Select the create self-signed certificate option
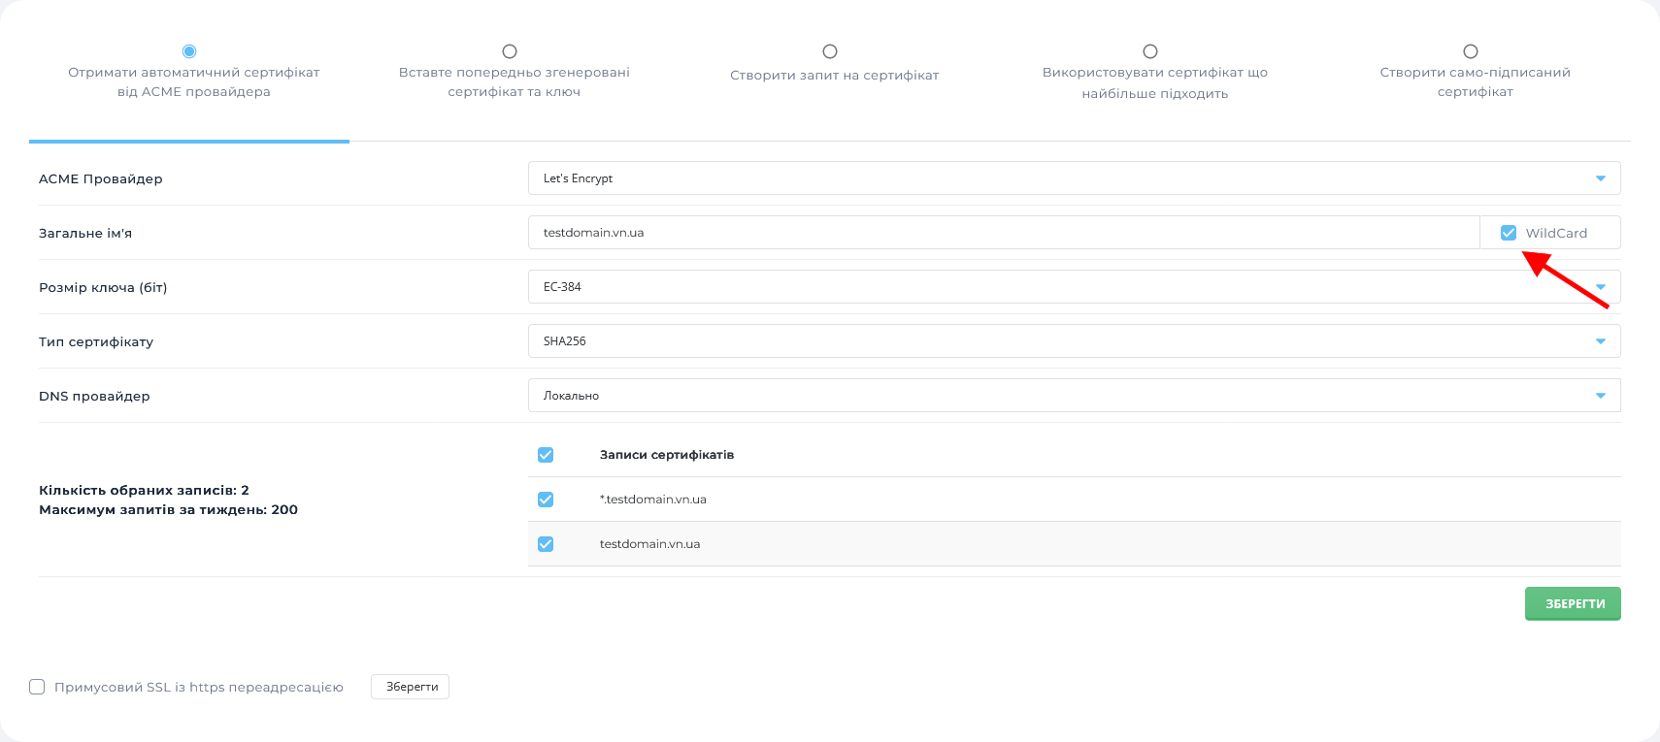The image size is (1660, 742). tap(1471, 51)
